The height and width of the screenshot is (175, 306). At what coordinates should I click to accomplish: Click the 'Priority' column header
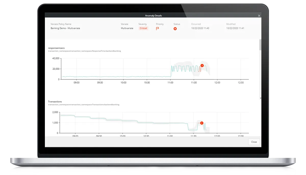pyautogui.click(x=160, y=24)
